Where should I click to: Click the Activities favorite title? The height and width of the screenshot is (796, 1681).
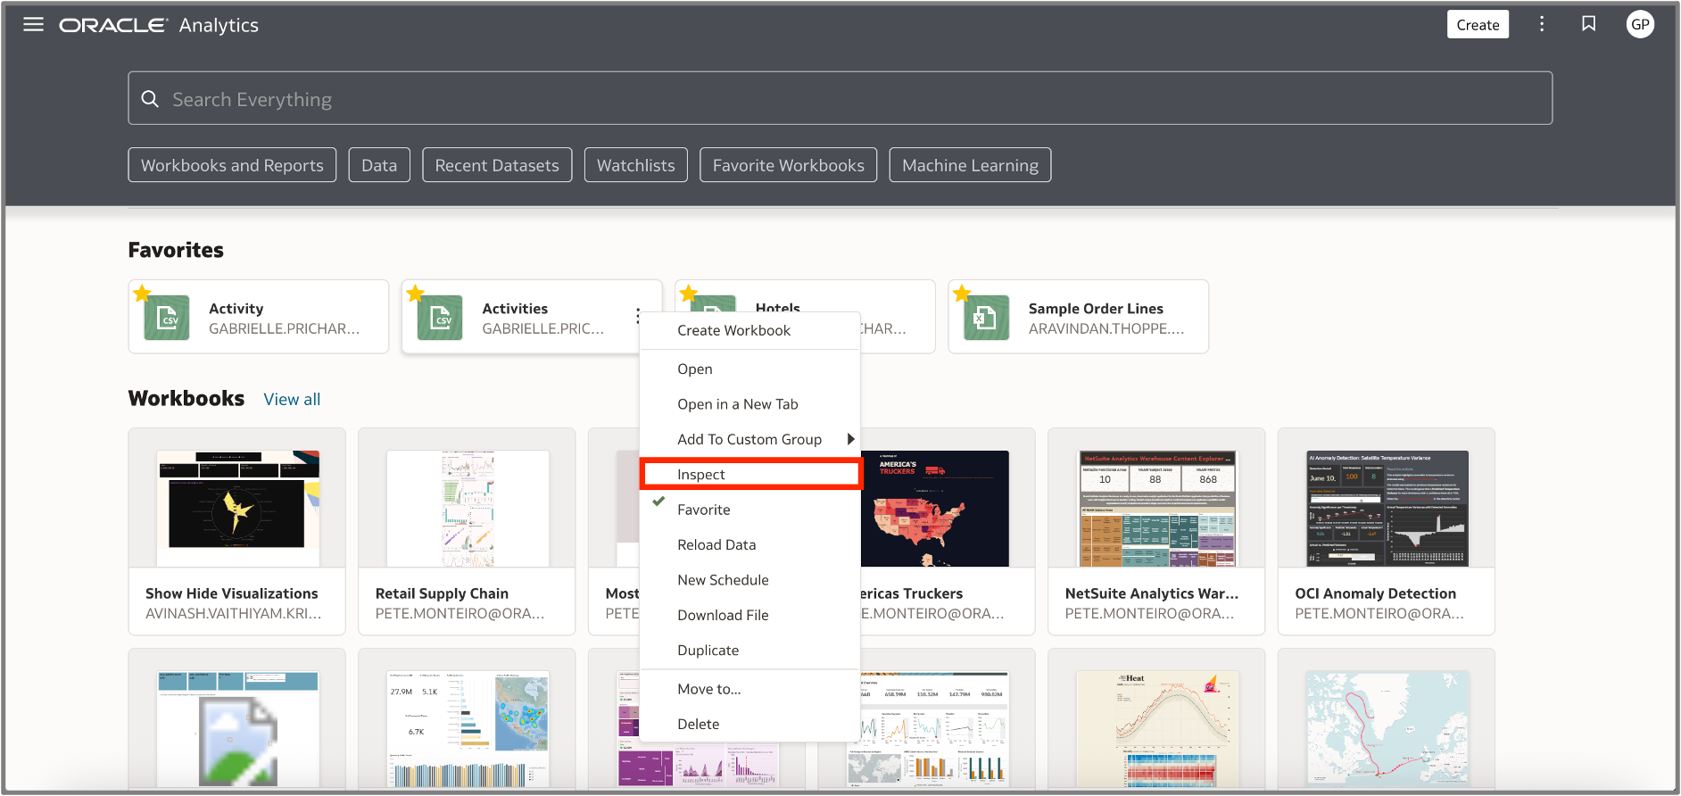[x=515, y=309]
